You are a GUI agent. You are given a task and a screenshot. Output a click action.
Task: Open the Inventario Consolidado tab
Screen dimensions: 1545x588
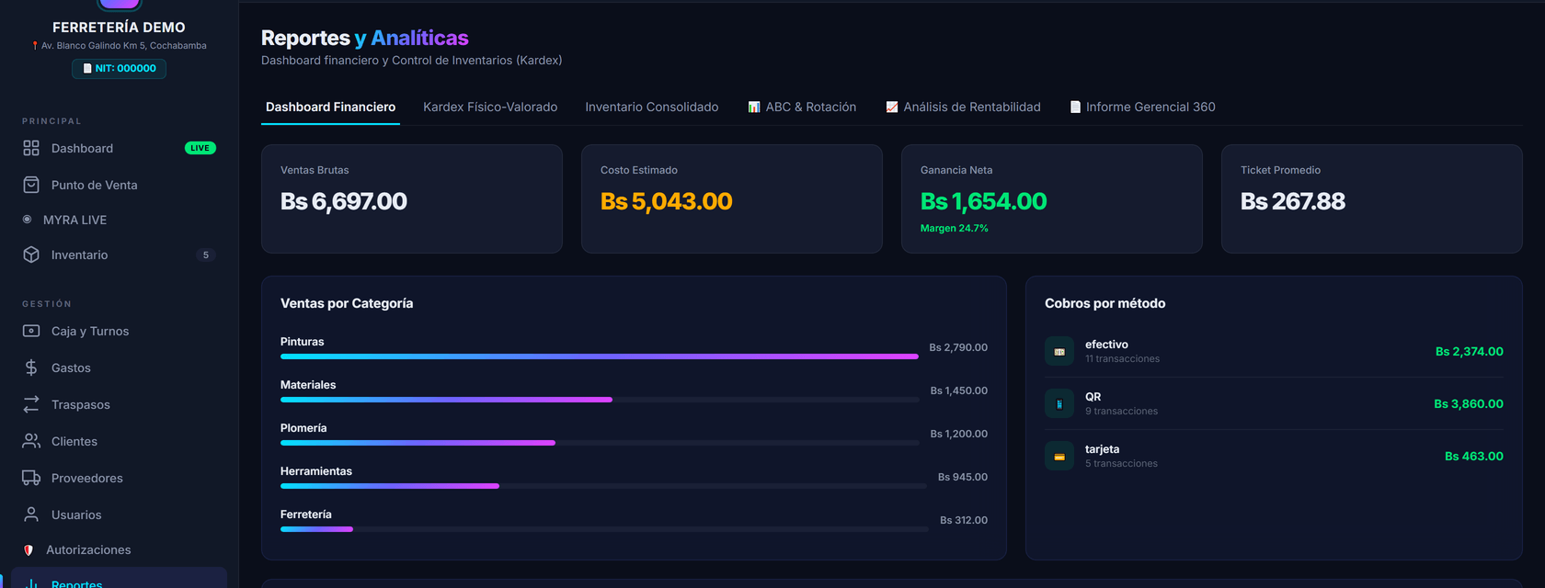tap(652, 107)
